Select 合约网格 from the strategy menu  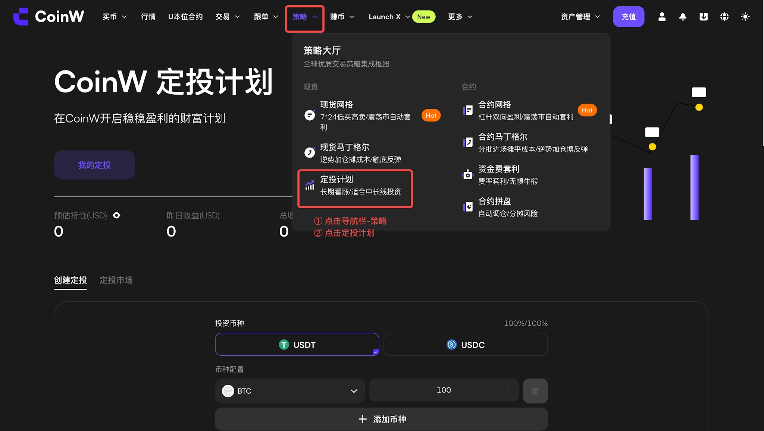coord(530,110)
